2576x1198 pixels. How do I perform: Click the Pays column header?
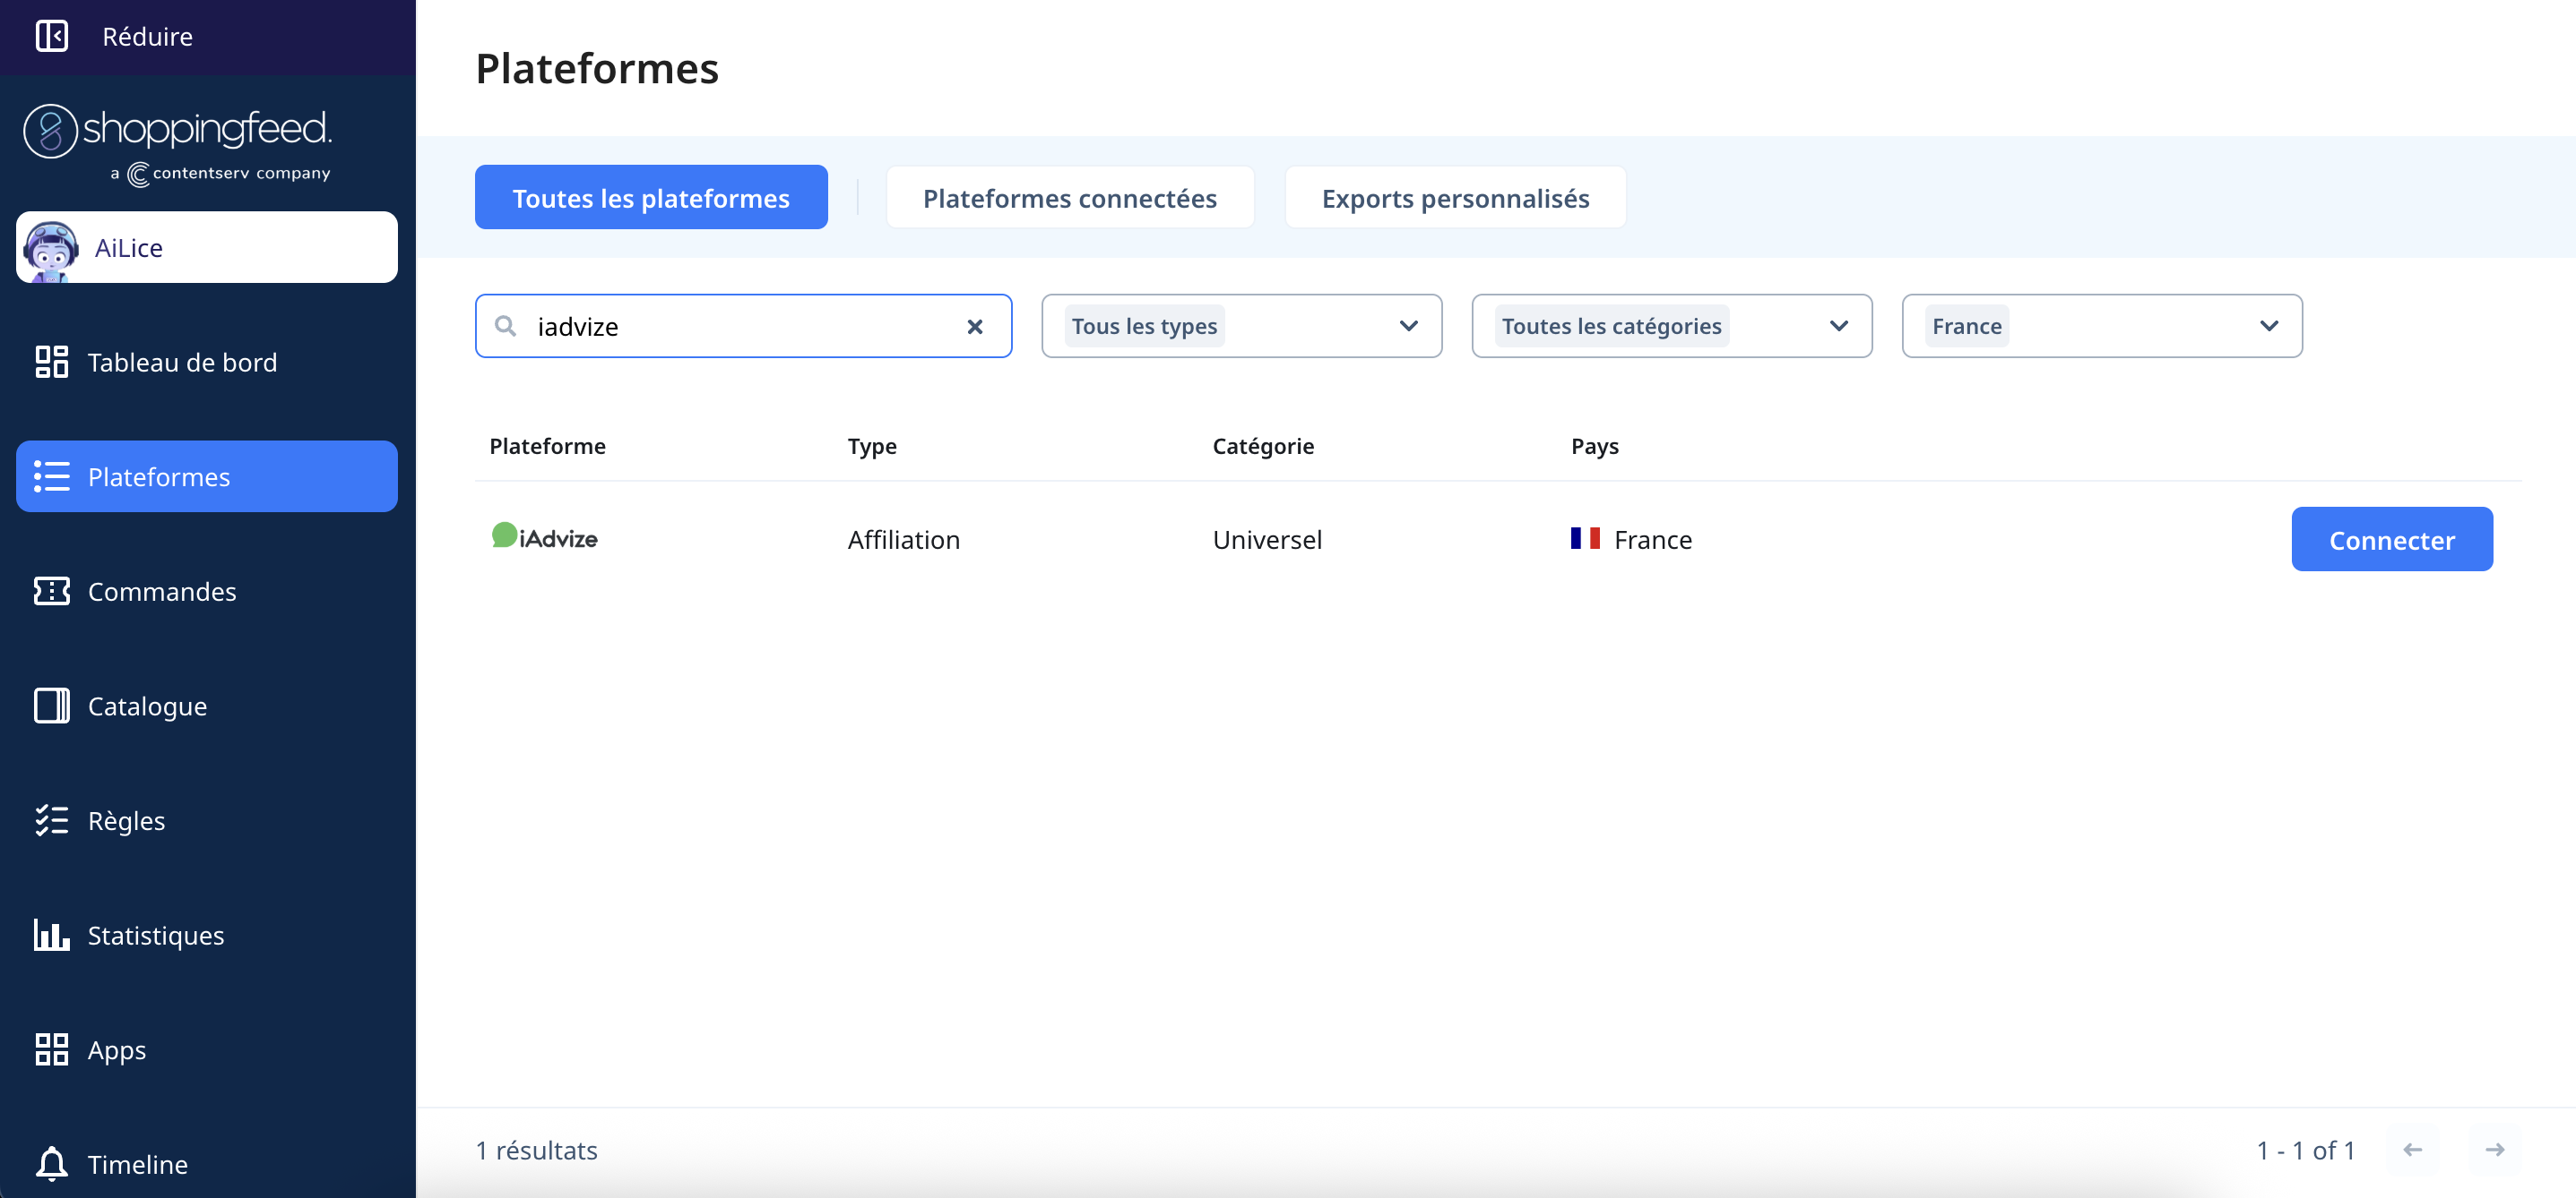coord(1594,446)
